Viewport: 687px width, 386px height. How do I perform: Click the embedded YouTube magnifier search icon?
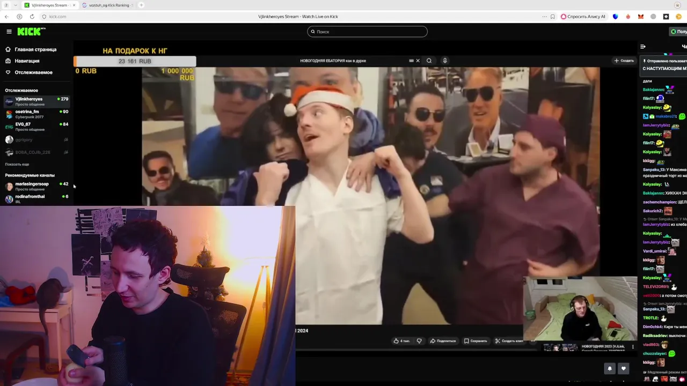pos(429,61)
